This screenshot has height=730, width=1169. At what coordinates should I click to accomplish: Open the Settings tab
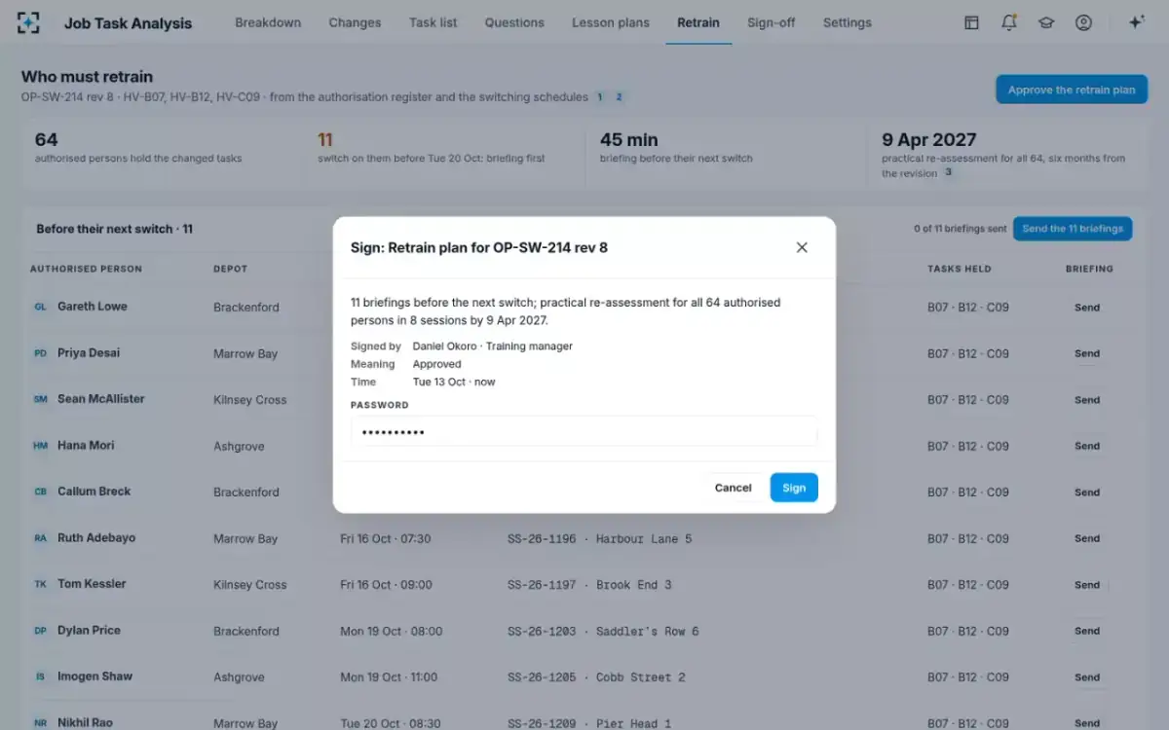point(848,22)
